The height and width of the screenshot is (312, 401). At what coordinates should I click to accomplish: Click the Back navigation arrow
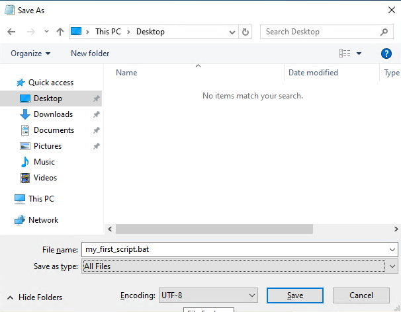tap(11, 32)
